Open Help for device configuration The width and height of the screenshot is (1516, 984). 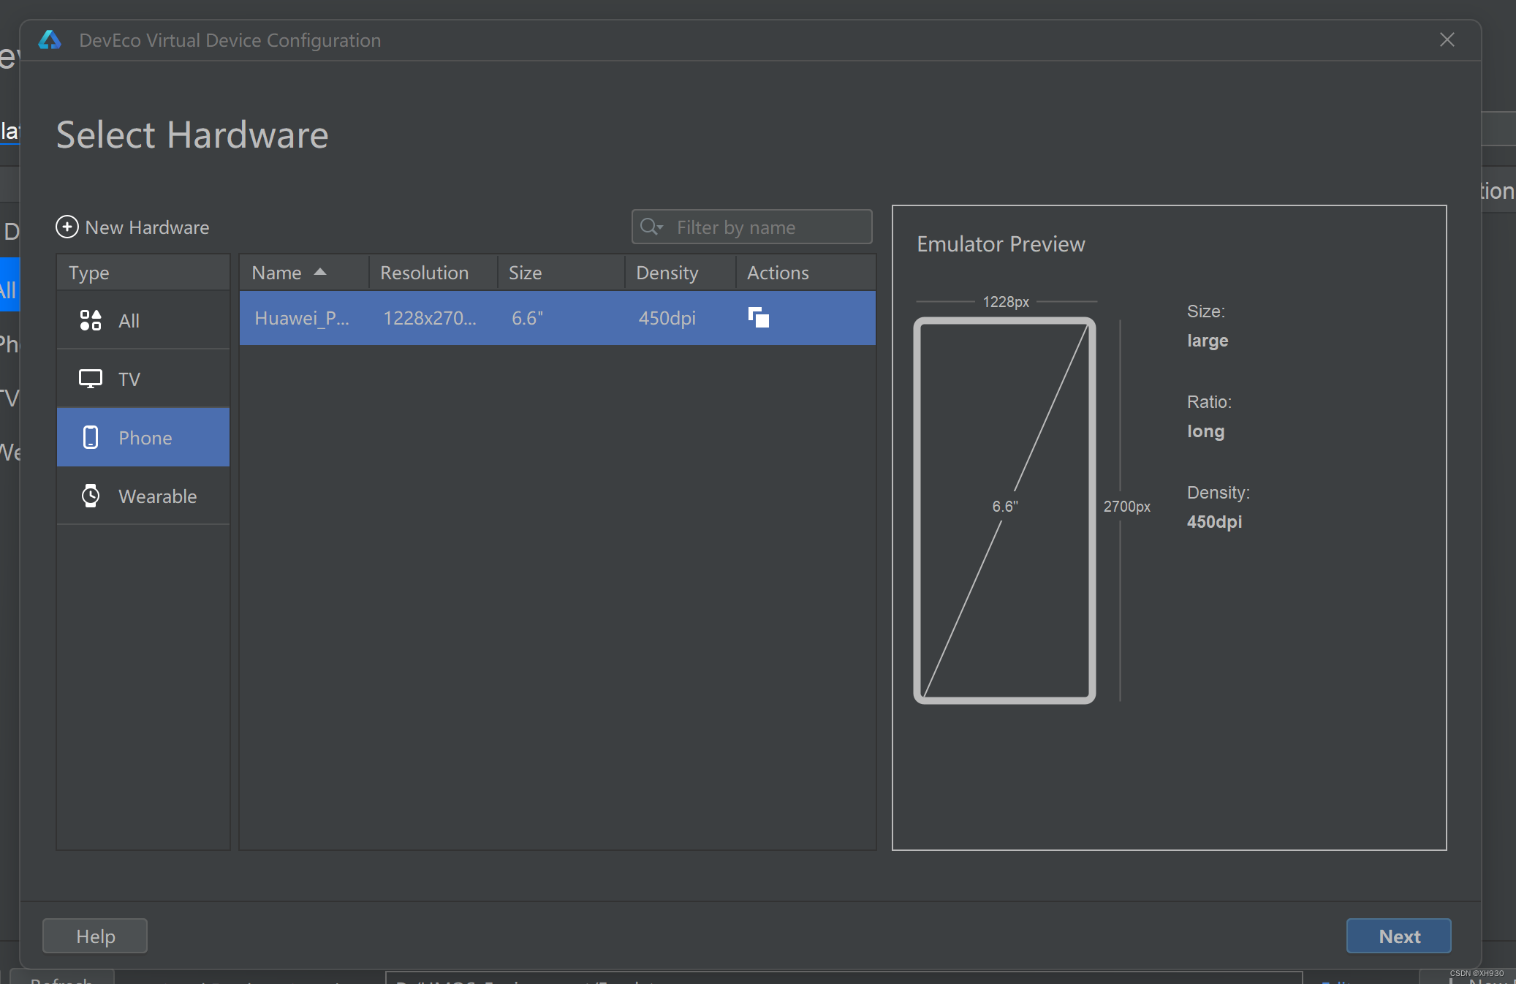[95, 936]
